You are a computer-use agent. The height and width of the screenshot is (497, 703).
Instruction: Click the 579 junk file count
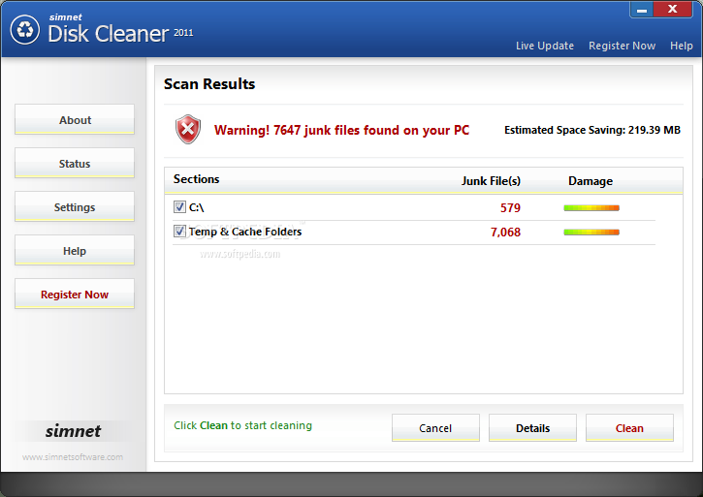point(510,208)
